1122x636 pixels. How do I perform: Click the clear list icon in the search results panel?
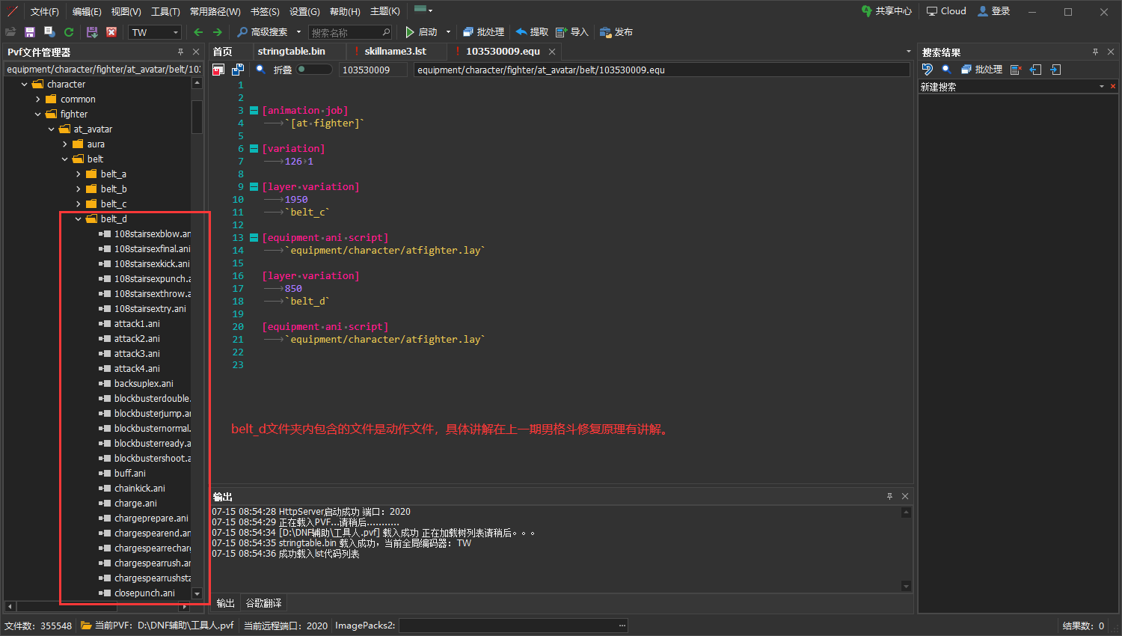tap(1016, 70)
